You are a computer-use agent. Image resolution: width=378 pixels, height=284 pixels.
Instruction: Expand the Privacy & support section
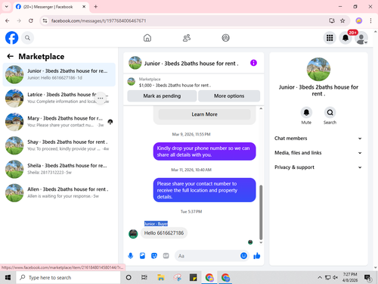click(x=318, y=167)
